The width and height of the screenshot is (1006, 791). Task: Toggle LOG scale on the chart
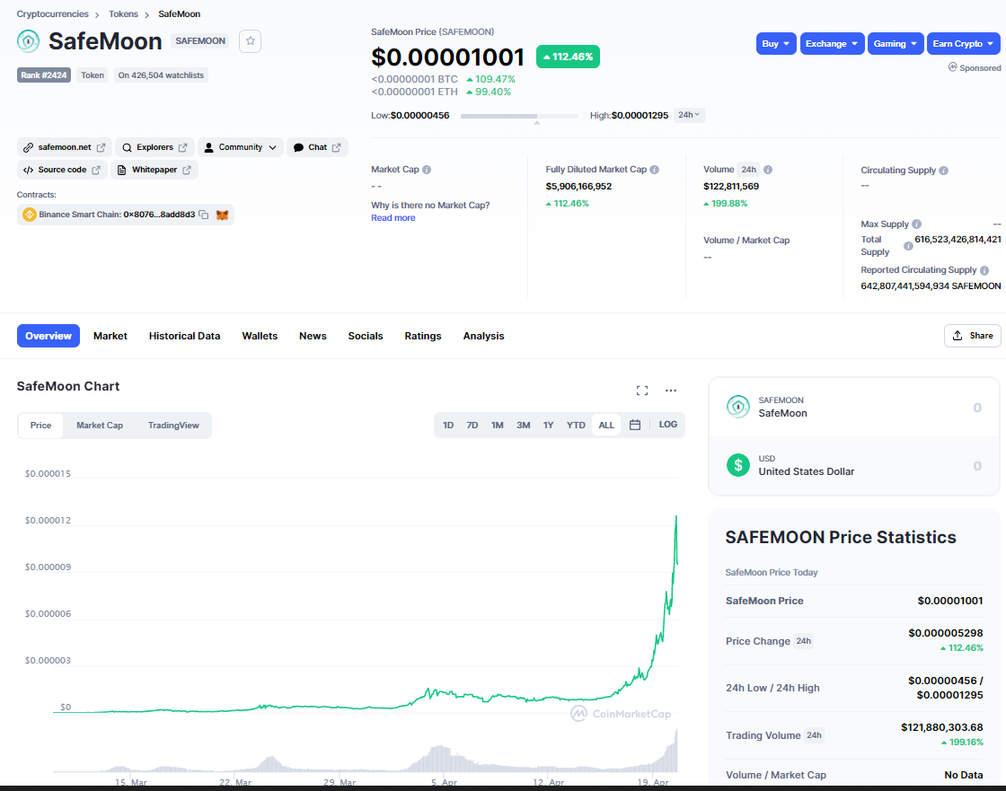tap(668, 425)
